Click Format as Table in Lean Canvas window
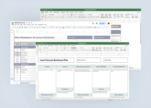 97,49
